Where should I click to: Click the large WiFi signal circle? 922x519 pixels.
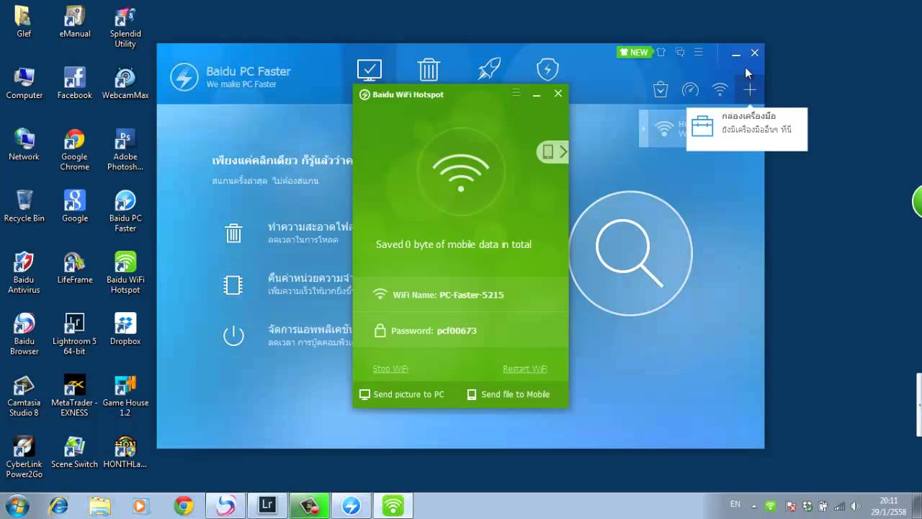[461, 172]
